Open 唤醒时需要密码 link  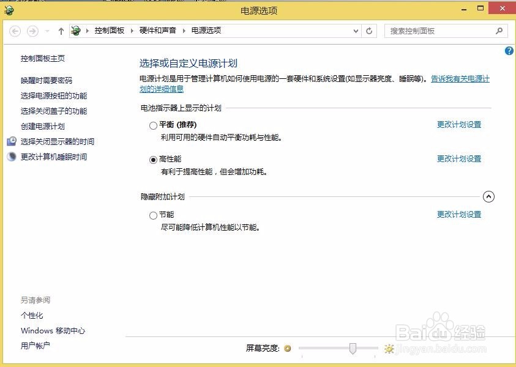(47, 81)
